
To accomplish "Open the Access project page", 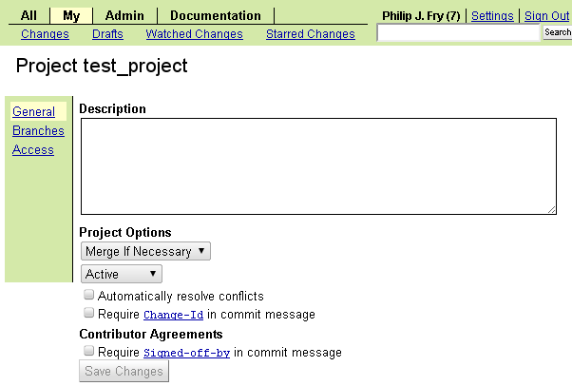I will point(33,150).
